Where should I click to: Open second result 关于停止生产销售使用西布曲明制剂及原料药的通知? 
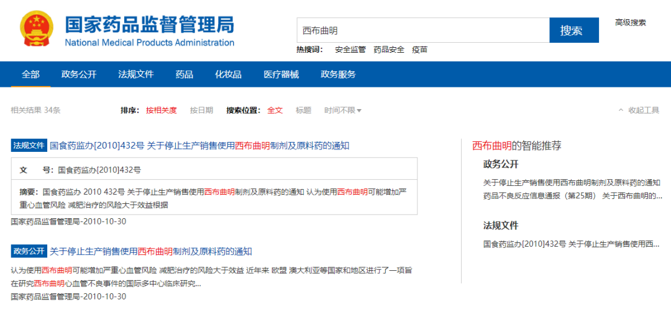click(x=151, y=251)
